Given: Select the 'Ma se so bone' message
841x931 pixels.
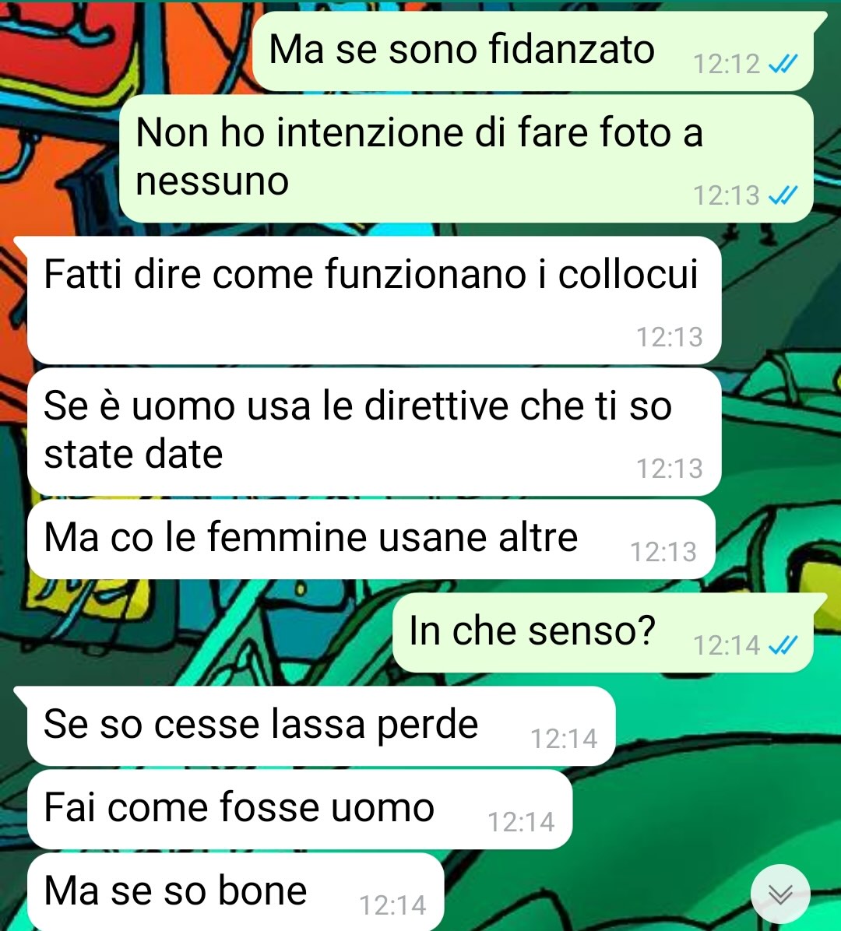Looking at the screenshot, I should pyautogui.click(x=236, y=892).
